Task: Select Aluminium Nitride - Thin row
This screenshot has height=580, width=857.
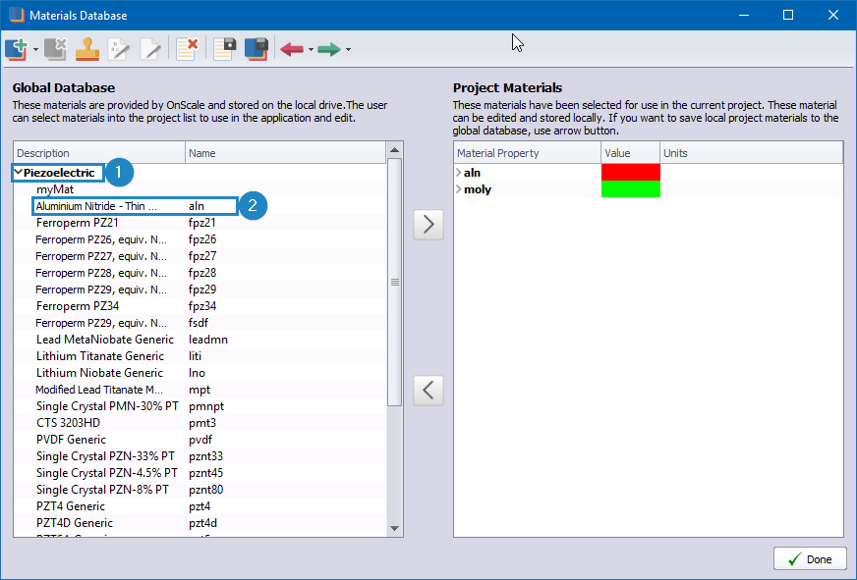Action: point(200,206)
